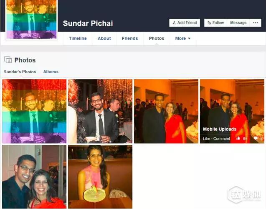Open the woman with margarita photo thumbnail

[100, 177]
